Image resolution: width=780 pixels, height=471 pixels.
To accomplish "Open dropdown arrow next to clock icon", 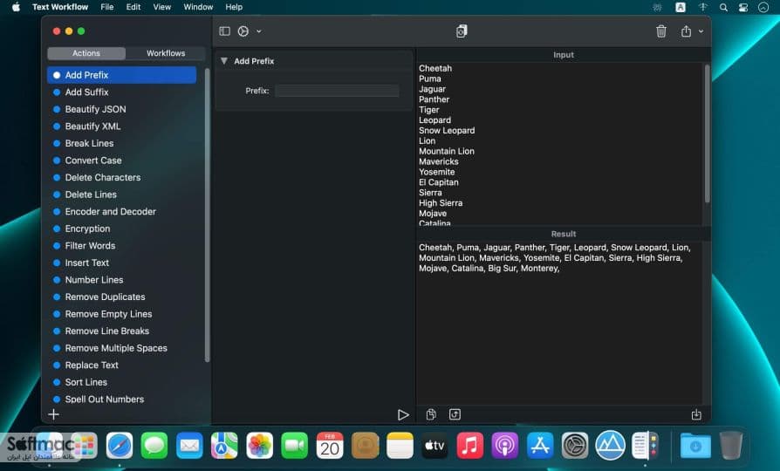I will (x=258, y=31).
